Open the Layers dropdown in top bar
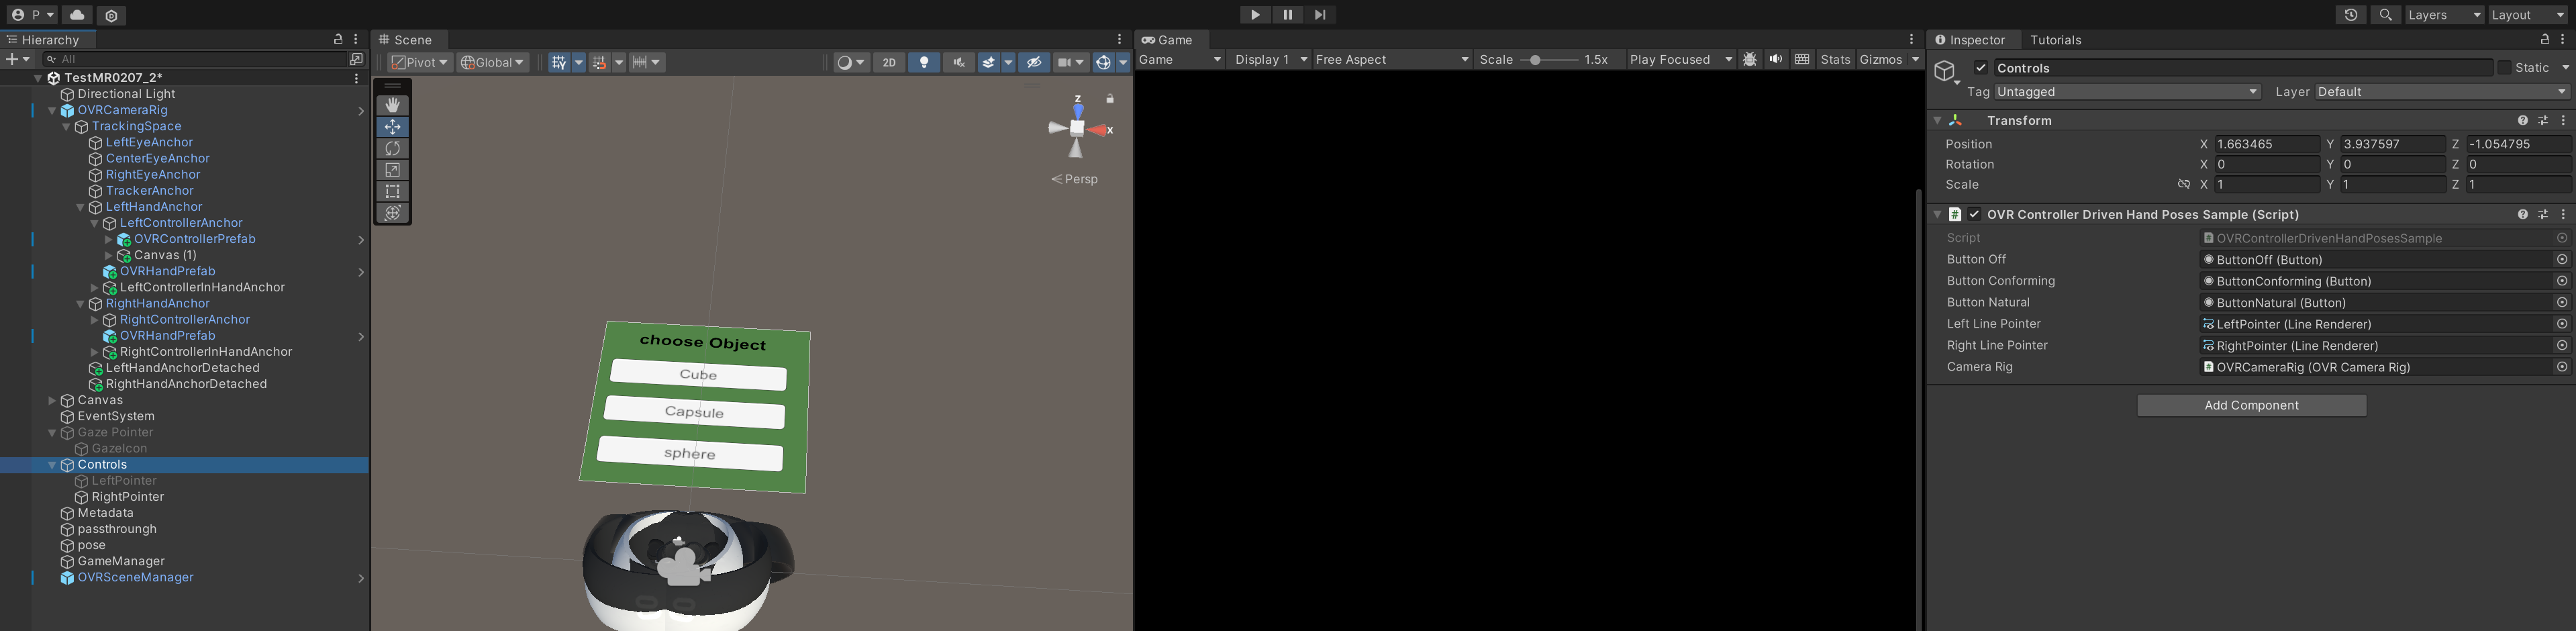Viewport: 2576px width, 631px height. coord(2443,15)
